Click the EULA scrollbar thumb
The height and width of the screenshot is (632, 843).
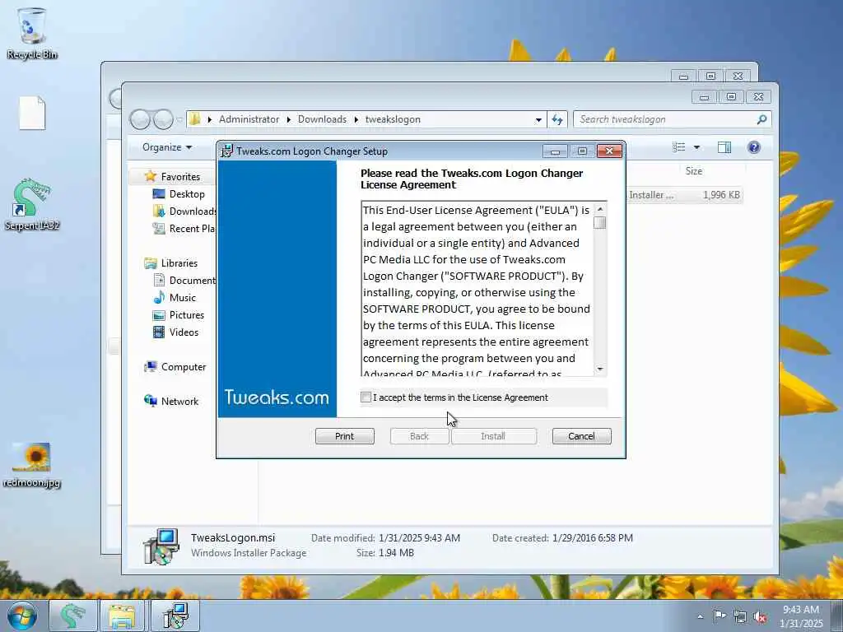pos(600,222)
